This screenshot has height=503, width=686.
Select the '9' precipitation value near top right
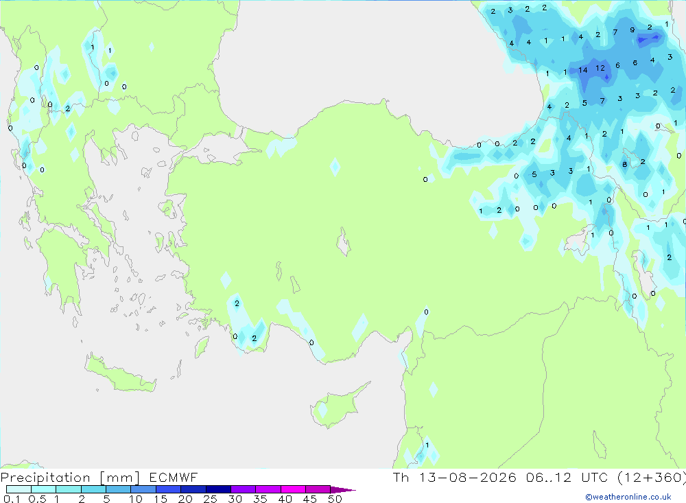tap(632, 30)
